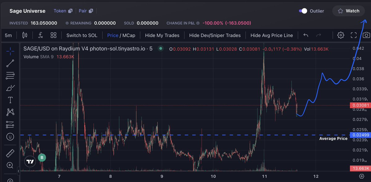Image resolution: width=371 pixels, height=182 pixels.
Task: Click the Watch star button
Action: pyautogui.click(x=348, y=11)
